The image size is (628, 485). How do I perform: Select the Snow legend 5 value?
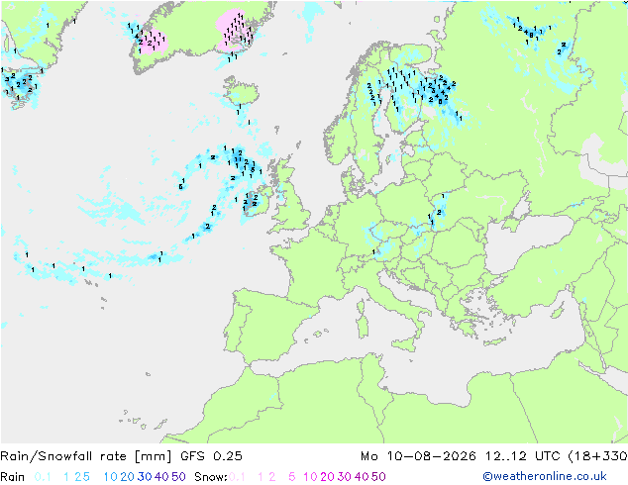(292, 477)
